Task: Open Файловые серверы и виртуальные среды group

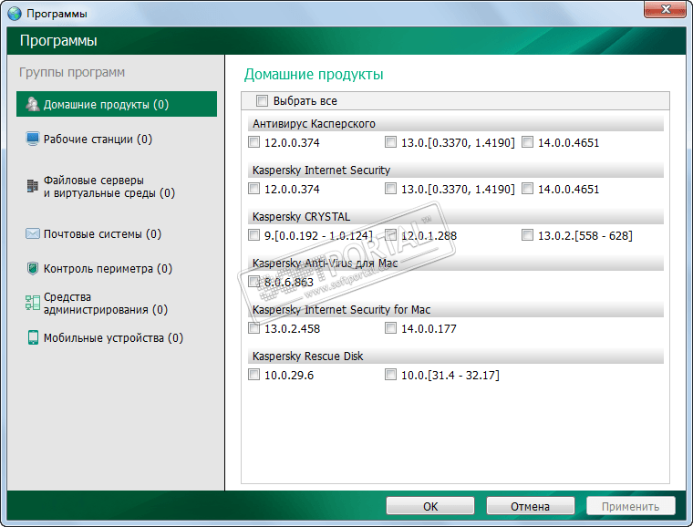Action: point(109,186)
